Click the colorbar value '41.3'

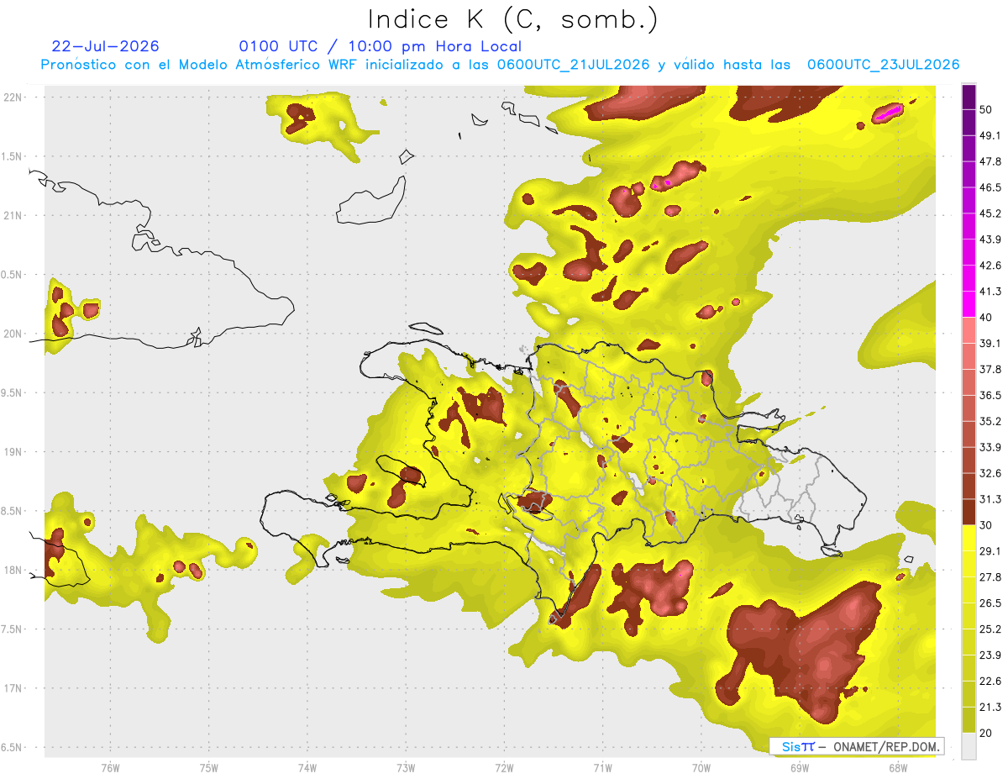pos(990,292)
